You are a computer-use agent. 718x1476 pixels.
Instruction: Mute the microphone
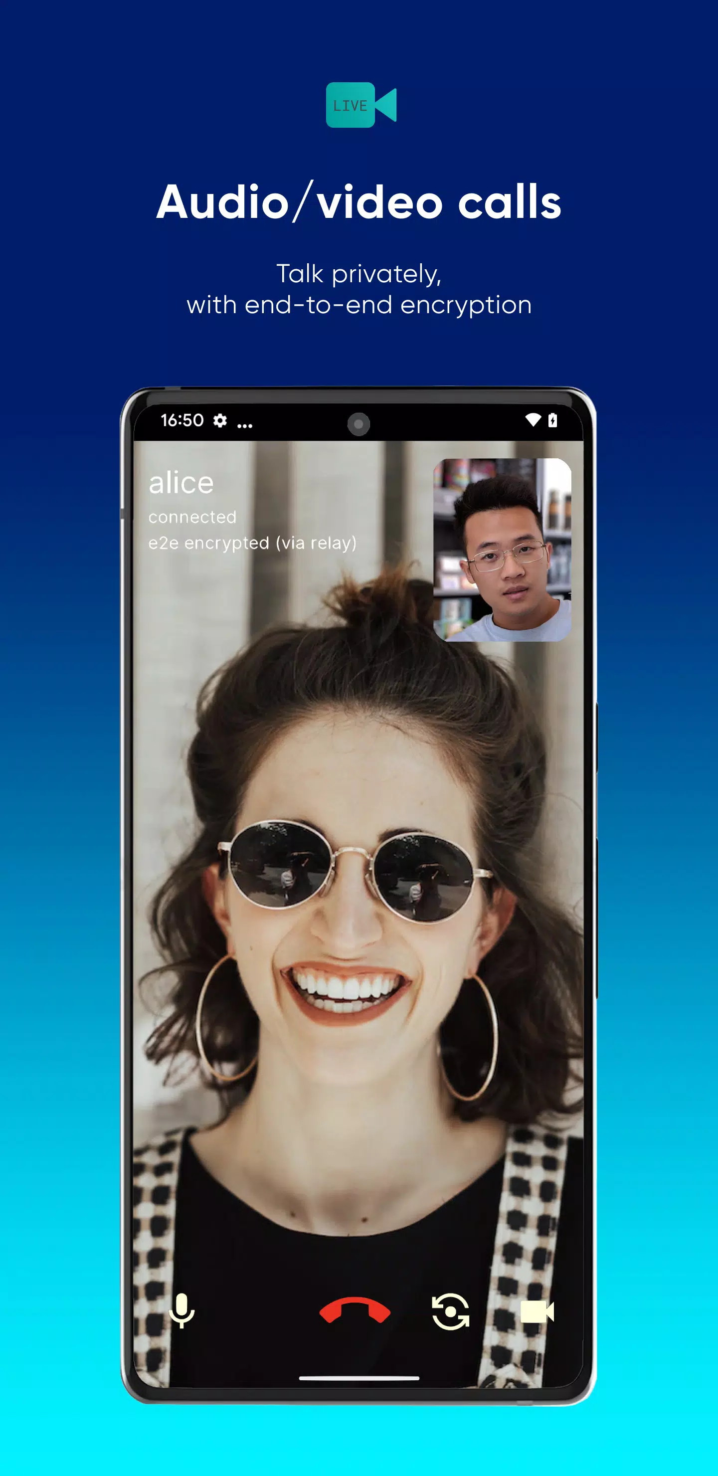coord(181,1311)
